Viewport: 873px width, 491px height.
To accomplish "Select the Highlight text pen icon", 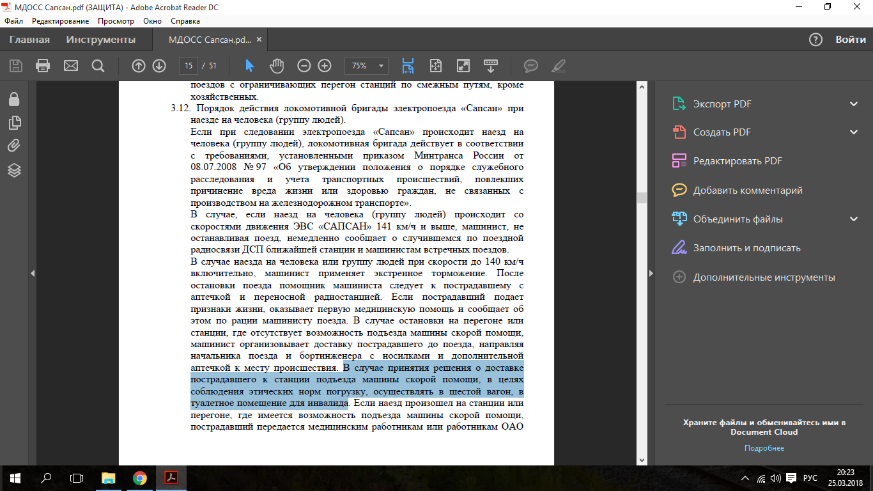I will click(x=558, y=66).
